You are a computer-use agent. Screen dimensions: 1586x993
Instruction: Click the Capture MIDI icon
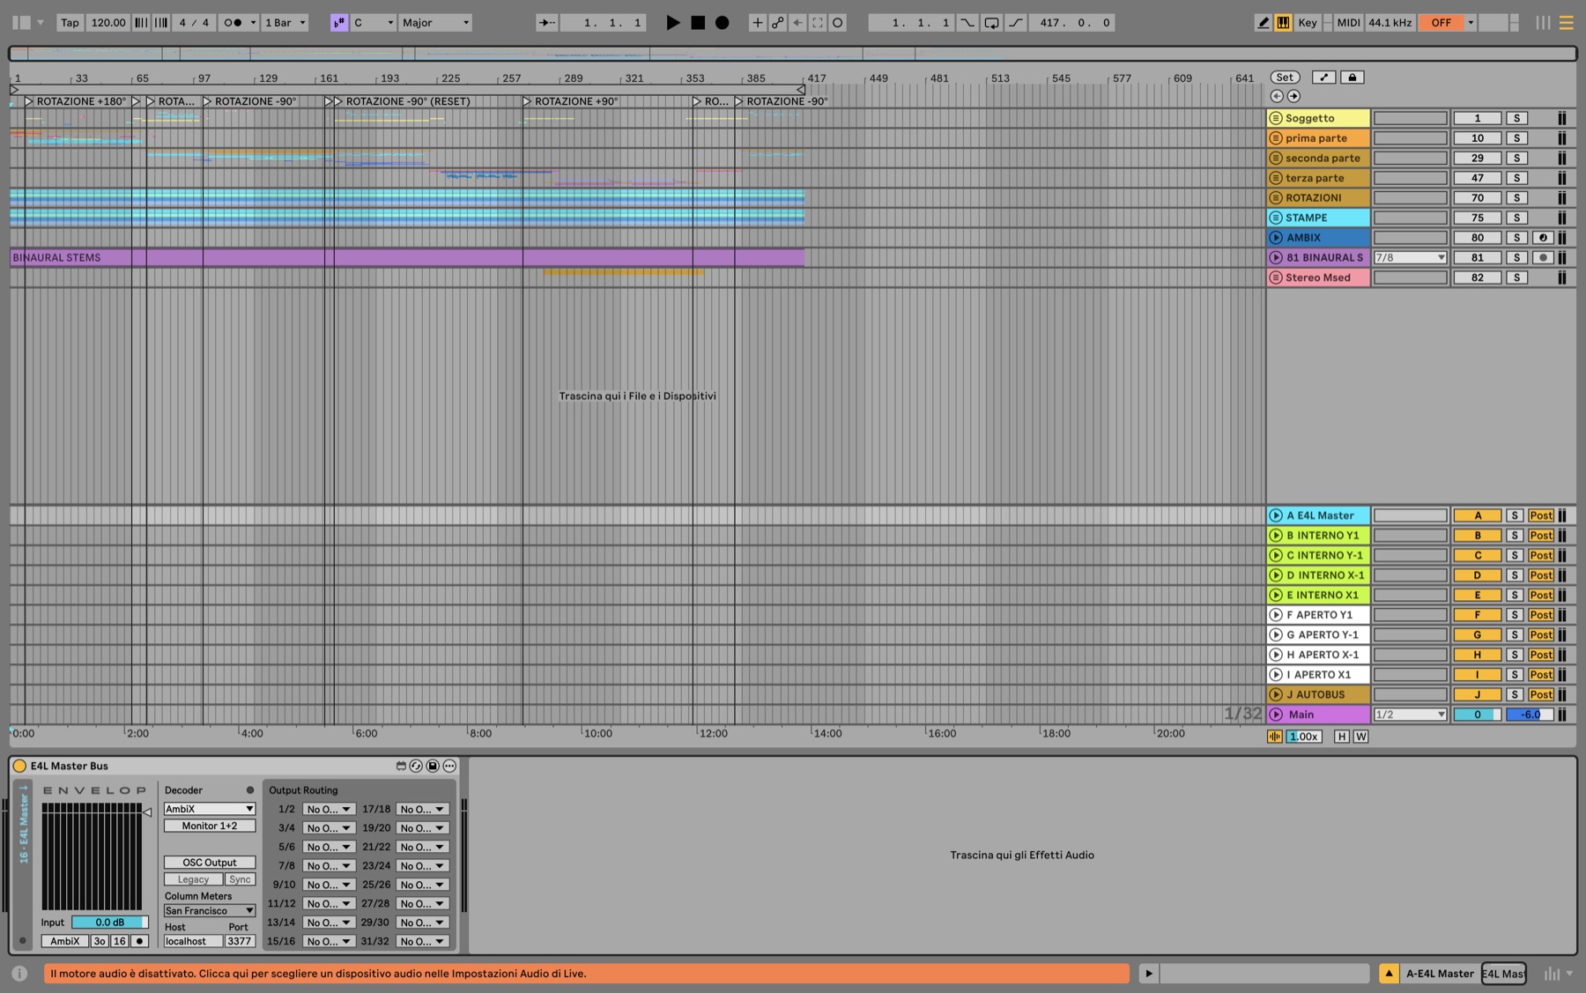[818, 23]
